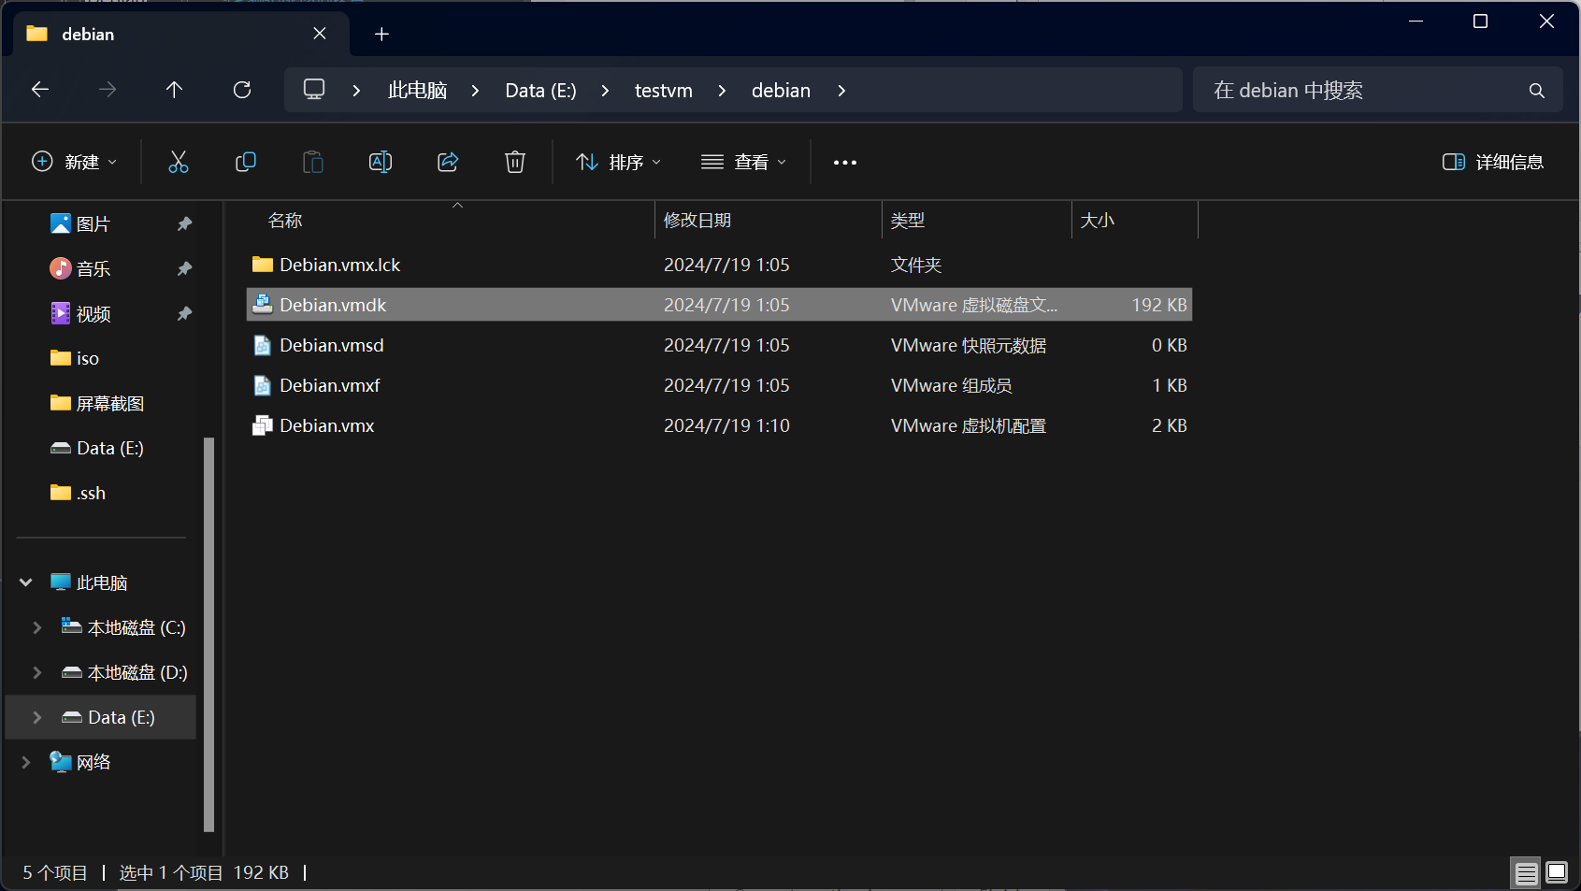The image size is (1581, 891).
Task: Open a new tab with plus button
Action: 381,35
